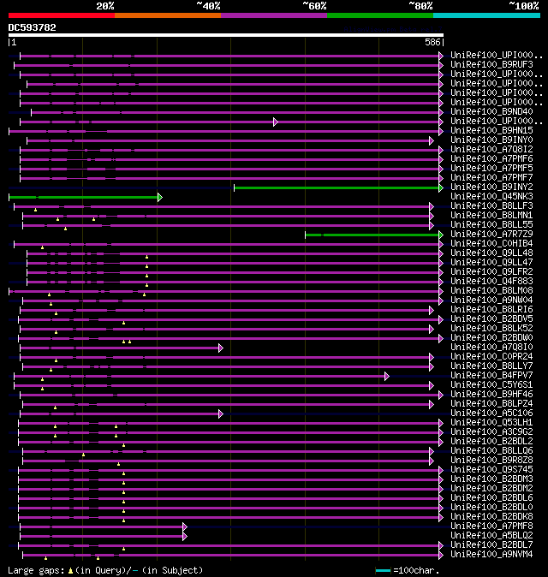Screen dimensions: 548x577
Task: Click the DC593782 query name label
Action: [32, 27]
